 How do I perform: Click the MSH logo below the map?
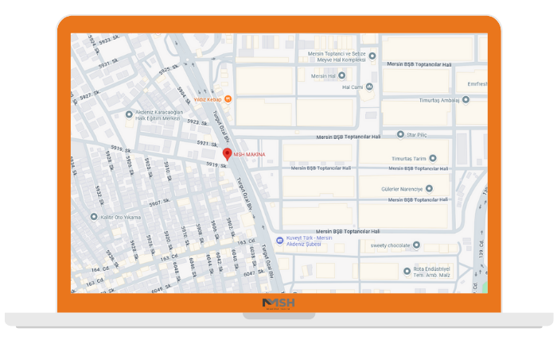[278, 303]
